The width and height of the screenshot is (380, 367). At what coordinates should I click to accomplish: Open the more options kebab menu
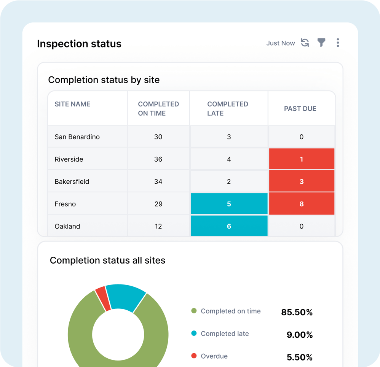338,43
